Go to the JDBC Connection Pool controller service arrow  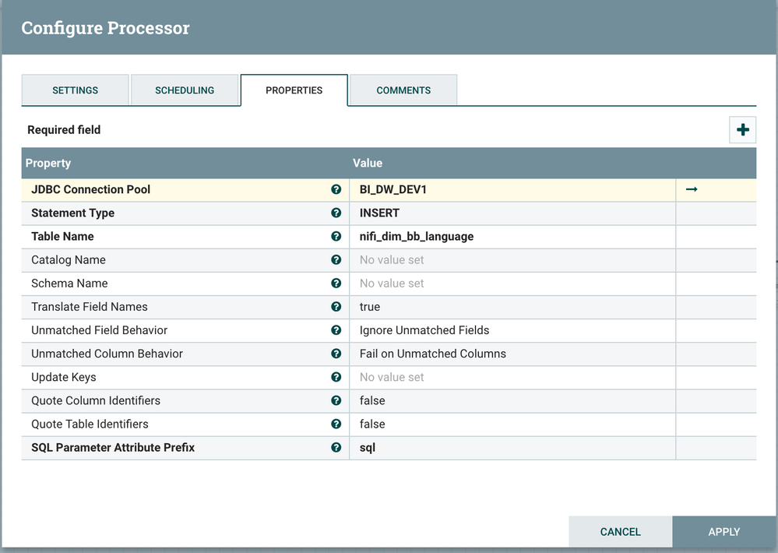coord(691,189)
